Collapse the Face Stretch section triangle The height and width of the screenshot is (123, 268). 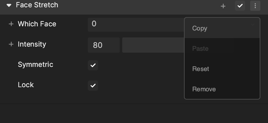coord(9,6)
